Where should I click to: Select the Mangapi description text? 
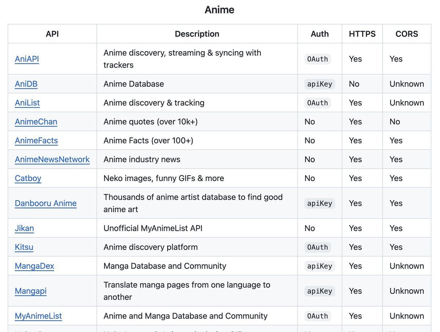pos(187,291)
